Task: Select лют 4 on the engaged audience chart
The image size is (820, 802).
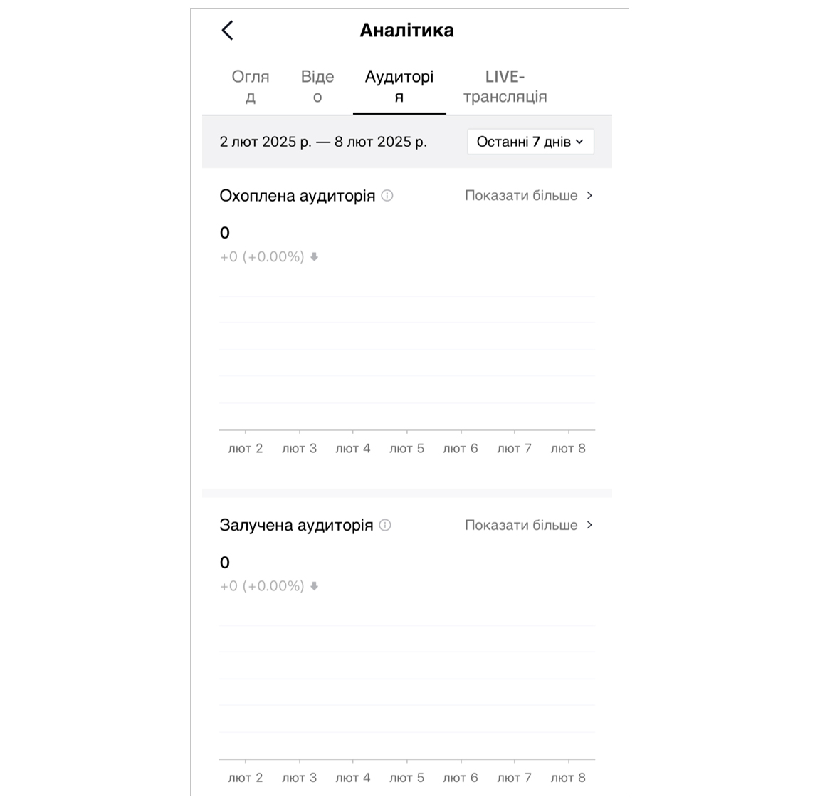Action: [x=353, y=778]
